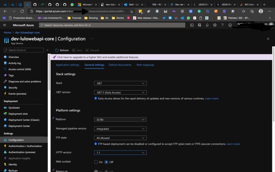
Task: Open Deployment Center (Classic)
Action: pos(24,120)
